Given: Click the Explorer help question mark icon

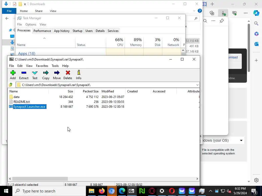Looking at the screenshot, I should pos(200,11).
